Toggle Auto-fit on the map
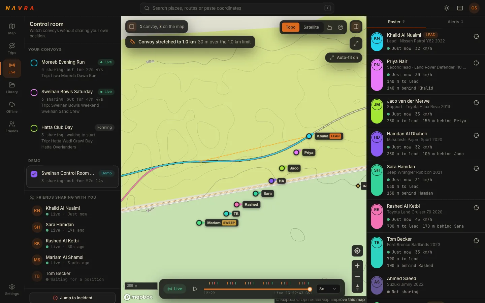Screen dimensions: 485x303 344,58
